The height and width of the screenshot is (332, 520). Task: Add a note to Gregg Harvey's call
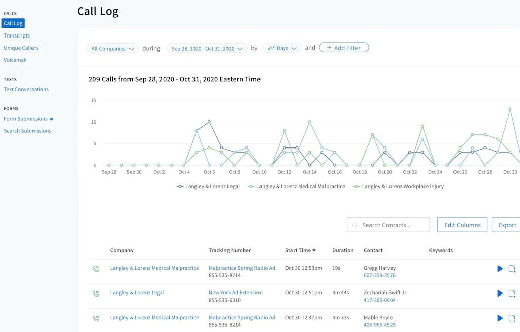click(x=512, y=269)
